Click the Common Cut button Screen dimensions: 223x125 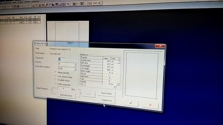(106, 100)
